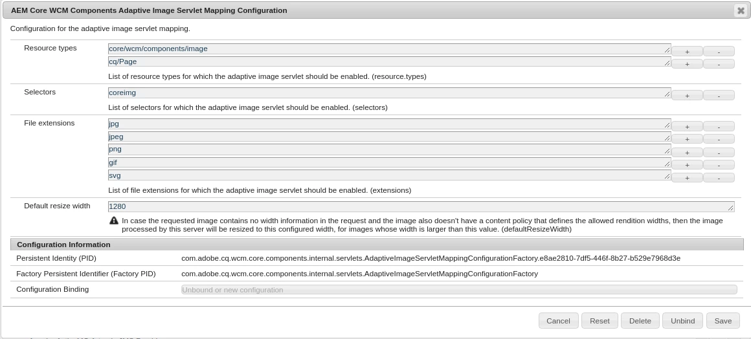This screenshot has height=339, width=751.
Task: Click the extensions description text
Action: pyautogui.click(x=260, y=191)
